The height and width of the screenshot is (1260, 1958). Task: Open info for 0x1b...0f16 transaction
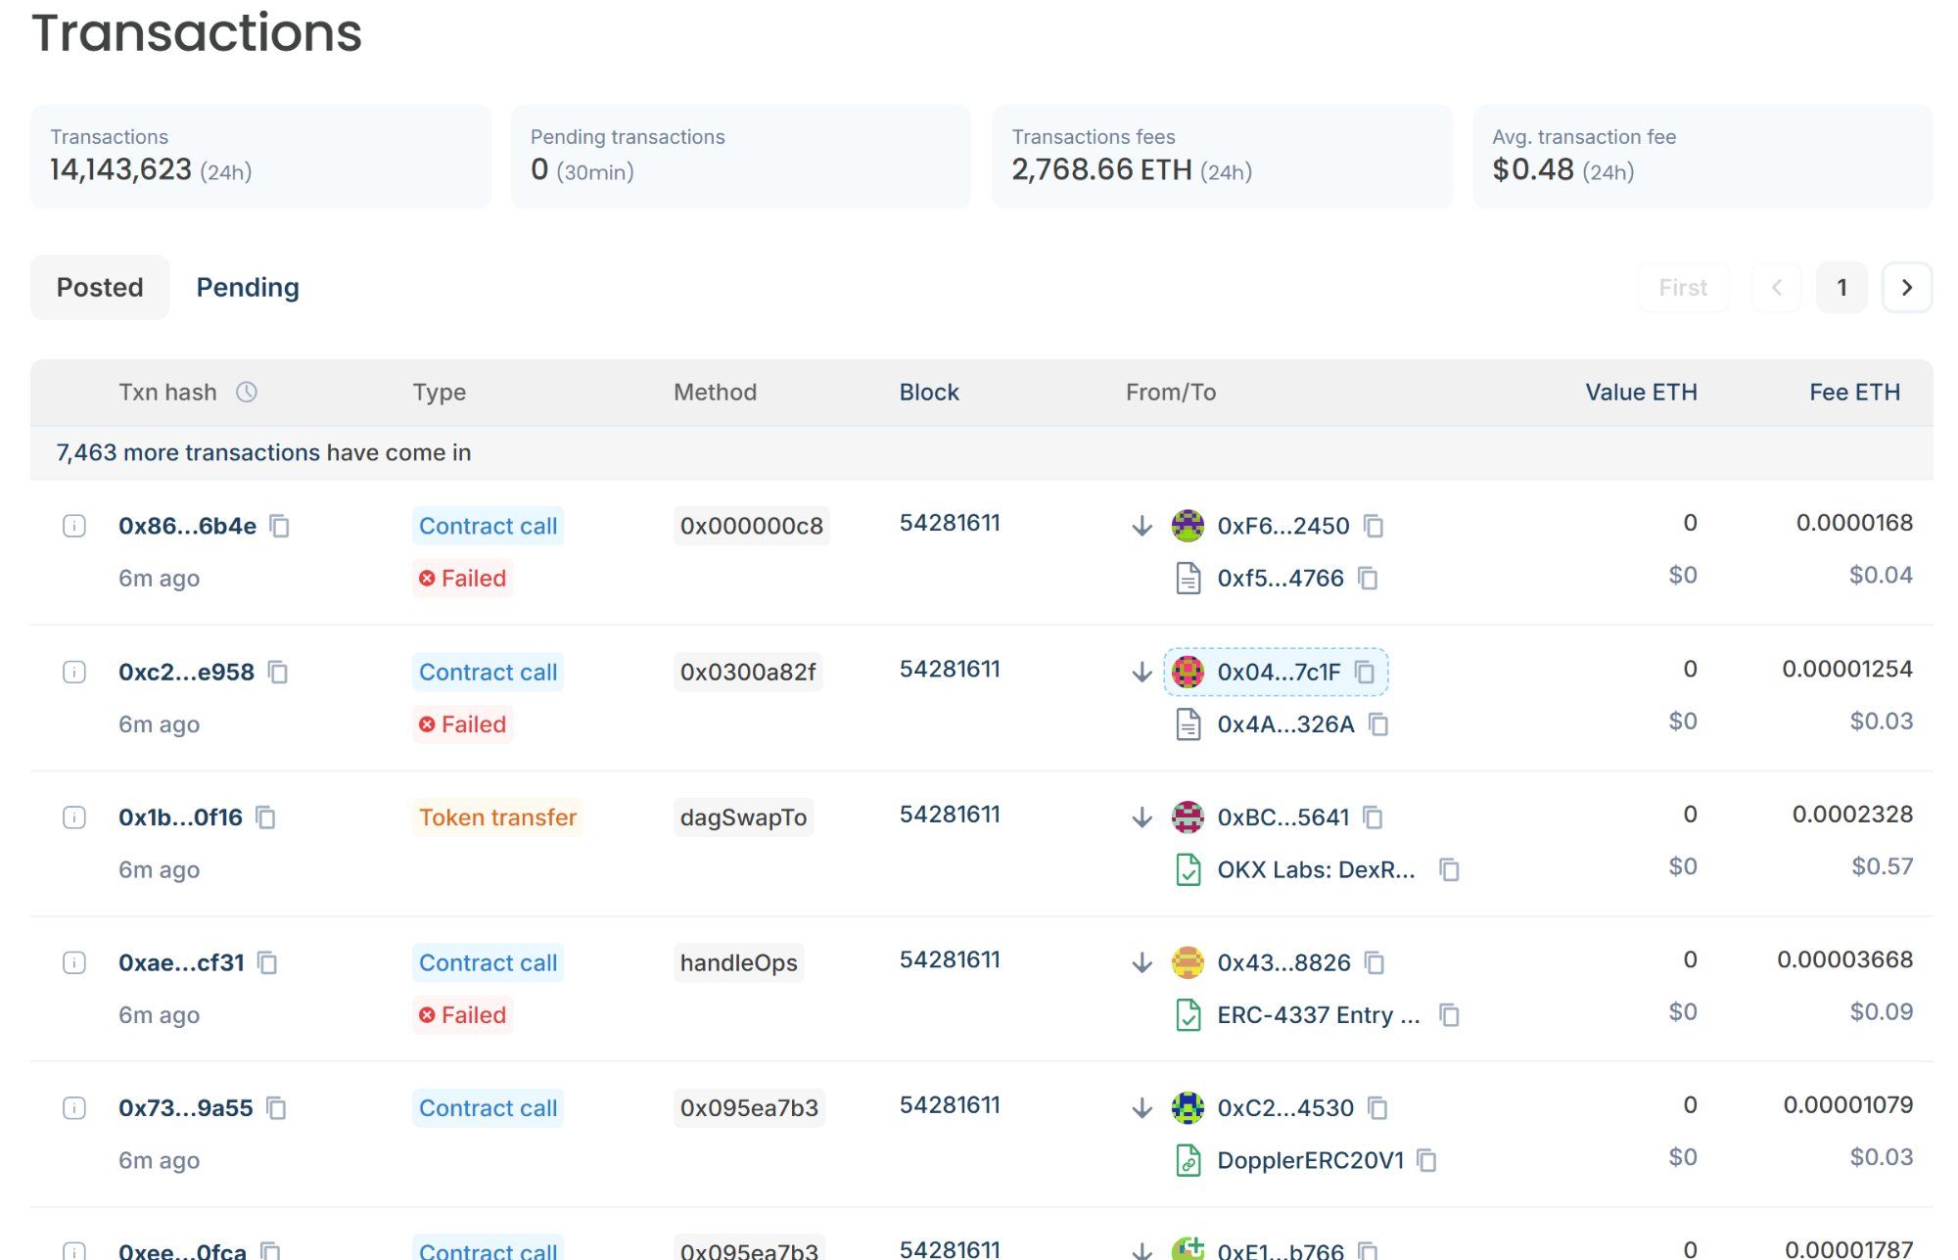(x=74, y=817)
